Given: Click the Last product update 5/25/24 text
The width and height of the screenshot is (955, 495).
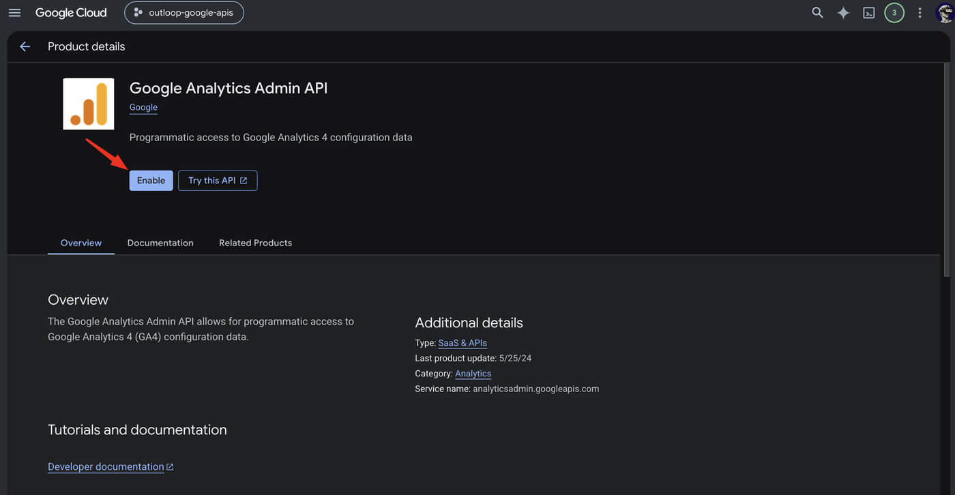Looking at the screenshot, I should click(473, 358).
